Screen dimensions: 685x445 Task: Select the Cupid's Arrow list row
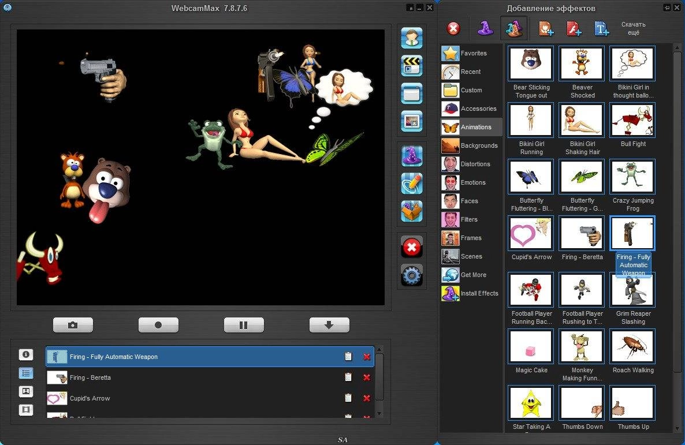click(x=210, y=398)
